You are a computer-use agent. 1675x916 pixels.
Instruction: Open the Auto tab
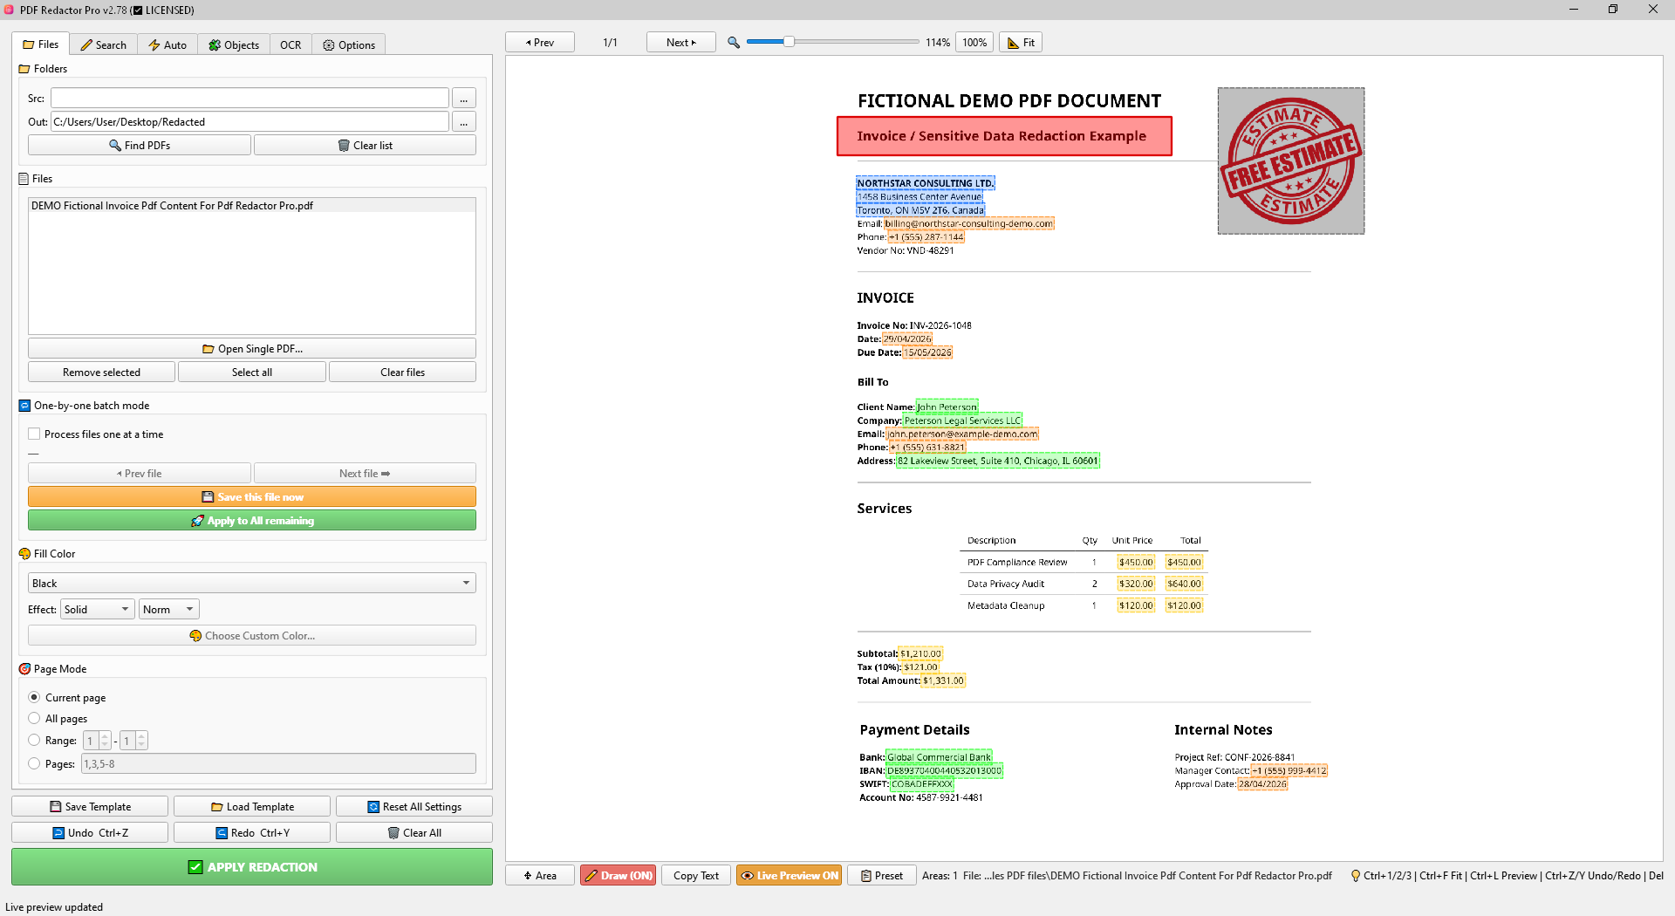coord(167,44)
